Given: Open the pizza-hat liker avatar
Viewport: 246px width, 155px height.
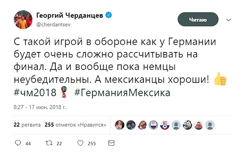Looking at the screenshot, I should (x=143, y=125).
